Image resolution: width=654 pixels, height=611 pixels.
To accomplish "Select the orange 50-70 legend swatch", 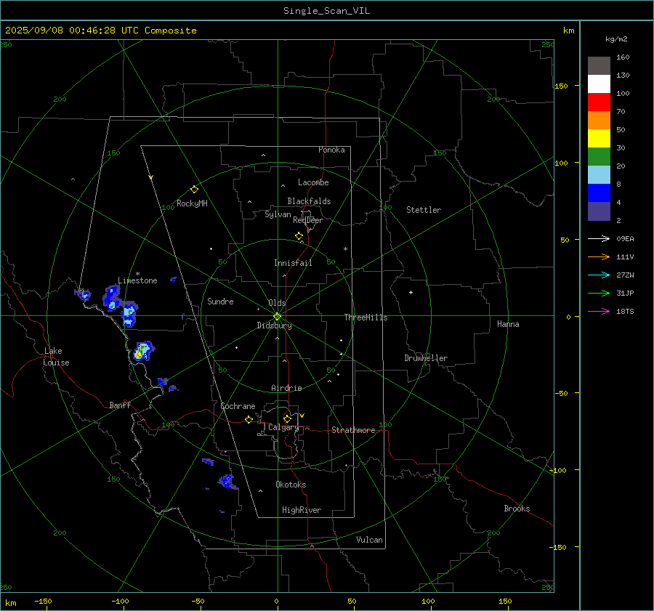I will click(x=599, y=121).
